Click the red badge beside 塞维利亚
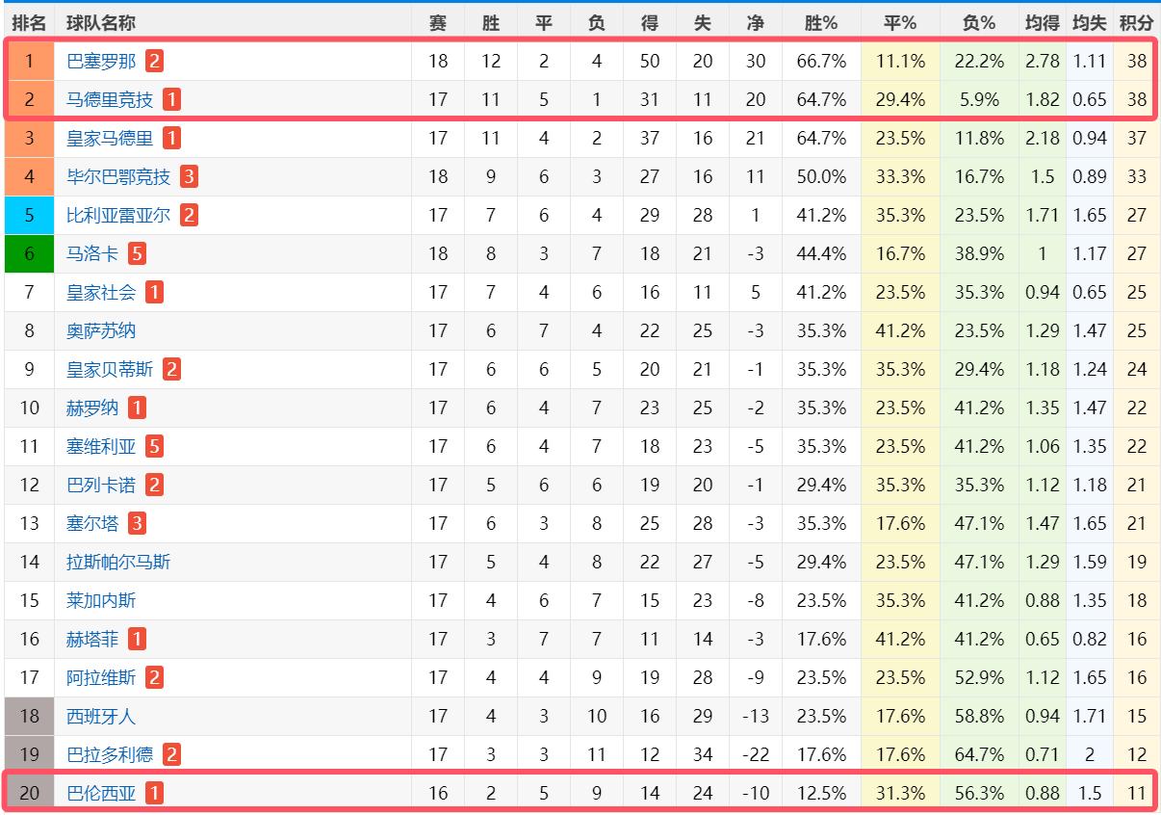Screen dimensions: 1161x815 pos(154,446)
